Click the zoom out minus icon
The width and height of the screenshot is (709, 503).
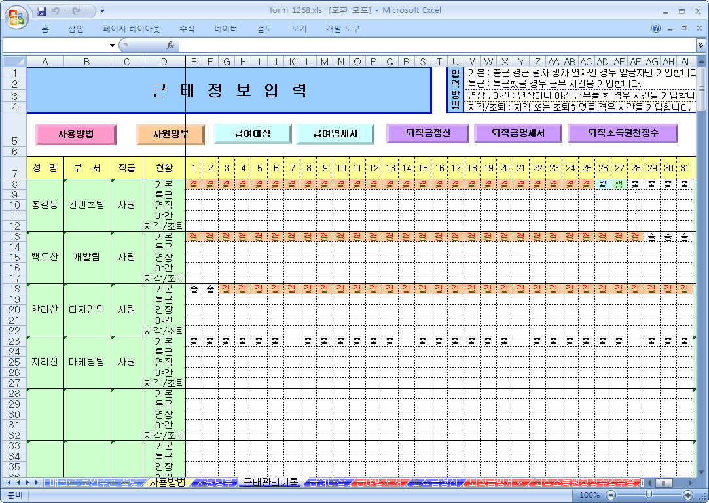[610, 495]
